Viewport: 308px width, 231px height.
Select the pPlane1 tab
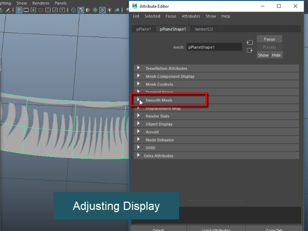tap(144, 29)
